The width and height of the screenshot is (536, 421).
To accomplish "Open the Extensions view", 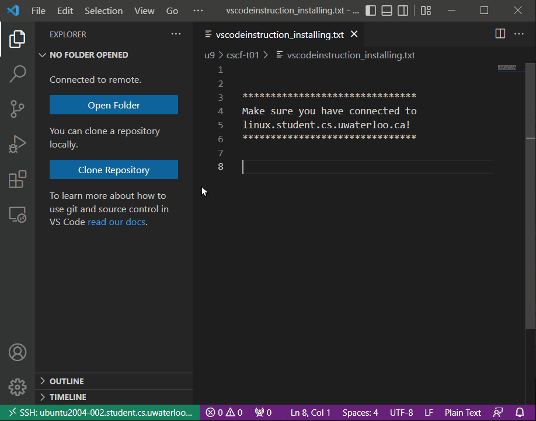I will 17,179.
